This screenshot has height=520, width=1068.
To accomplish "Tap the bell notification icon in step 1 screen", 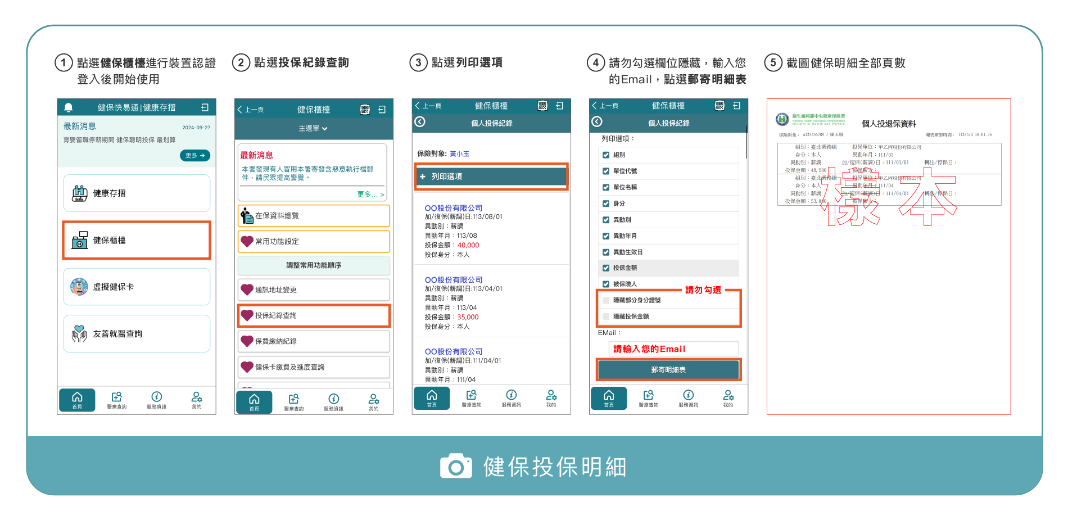I will (69, 107).
